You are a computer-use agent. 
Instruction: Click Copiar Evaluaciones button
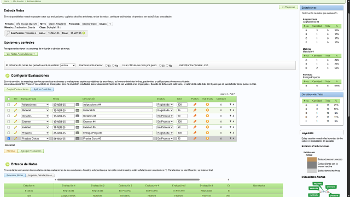(x=17, y=89)
